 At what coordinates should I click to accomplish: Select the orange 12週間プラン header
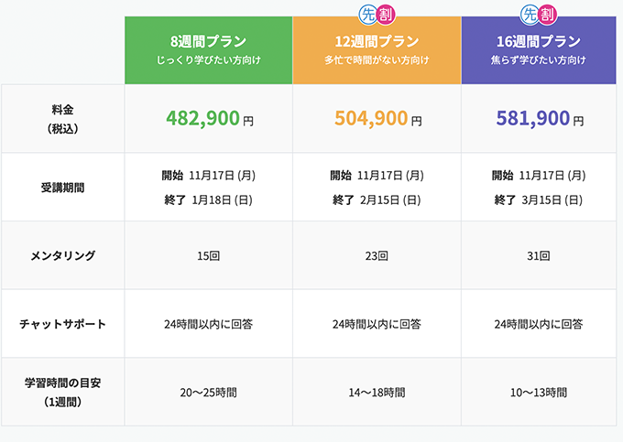(377, 50)
